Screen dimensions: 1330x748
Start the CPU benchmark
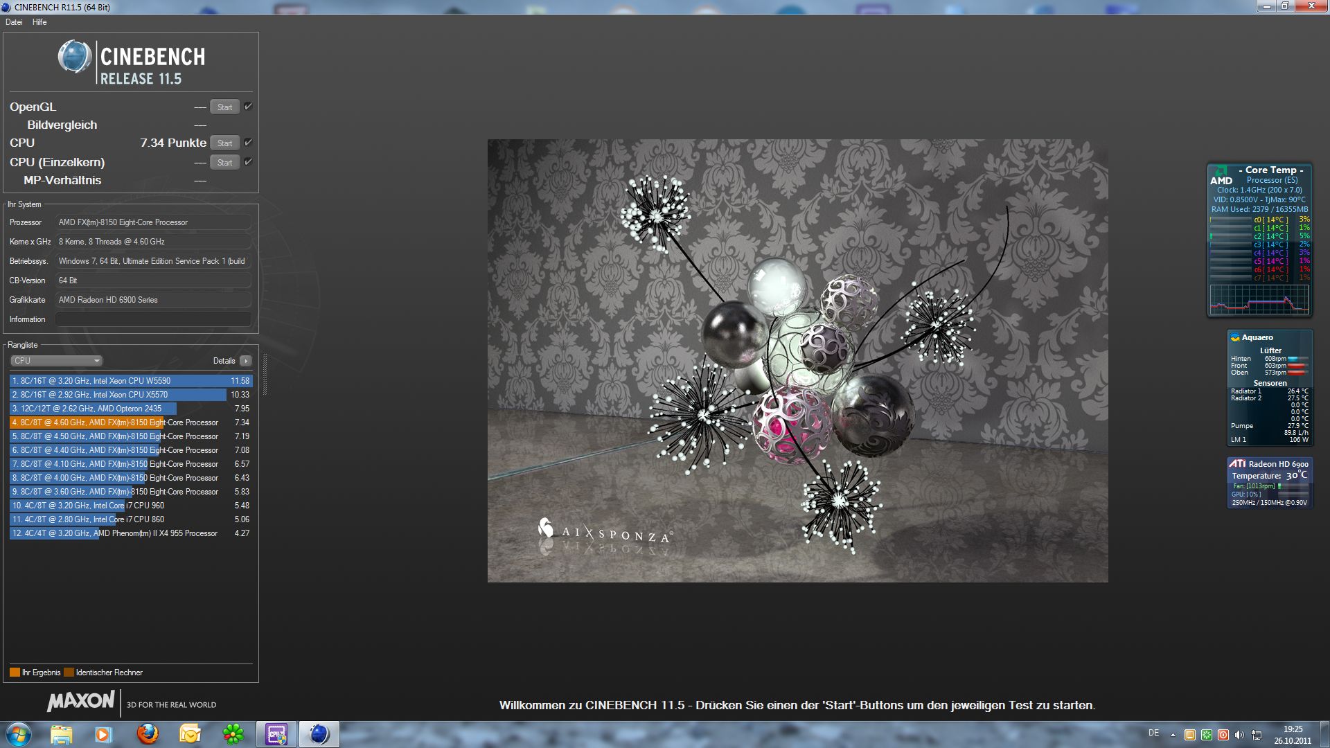pyautogui.click(x=225, y=143)
